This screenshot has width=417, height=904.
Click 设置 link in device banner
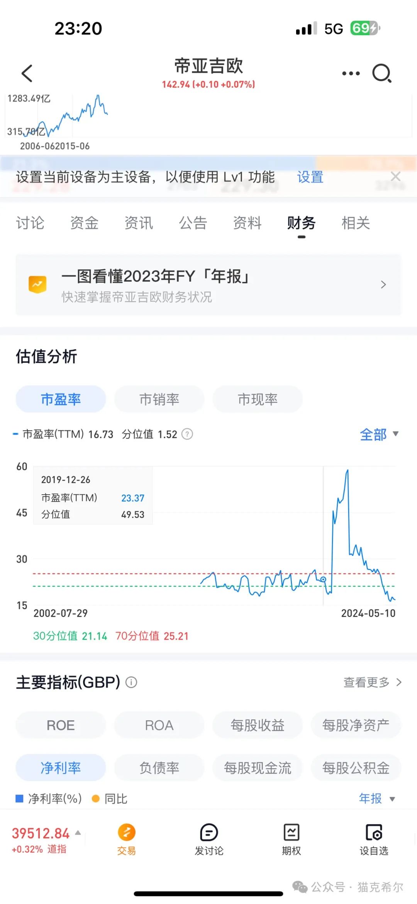point(310,177)
